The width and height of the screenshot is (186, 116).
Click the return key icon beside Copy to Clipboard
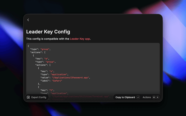[x=138, y=97]
